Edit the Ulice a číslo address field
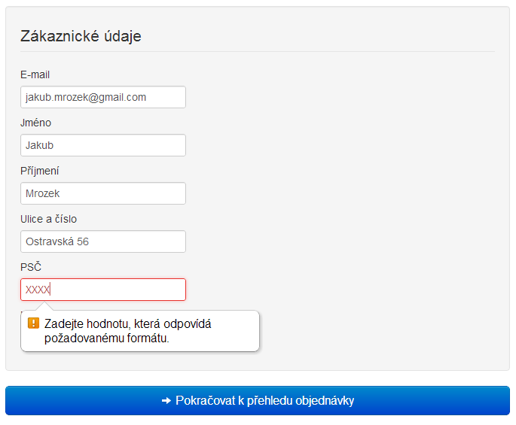 (x=103, y=241)
